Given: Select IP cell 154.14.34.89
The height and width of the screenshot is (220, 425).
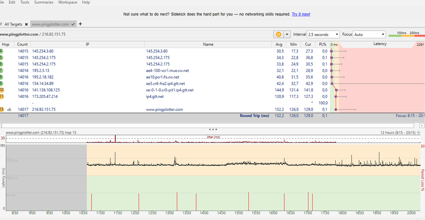Looking at the screenshot, I should tap(43, 83).
